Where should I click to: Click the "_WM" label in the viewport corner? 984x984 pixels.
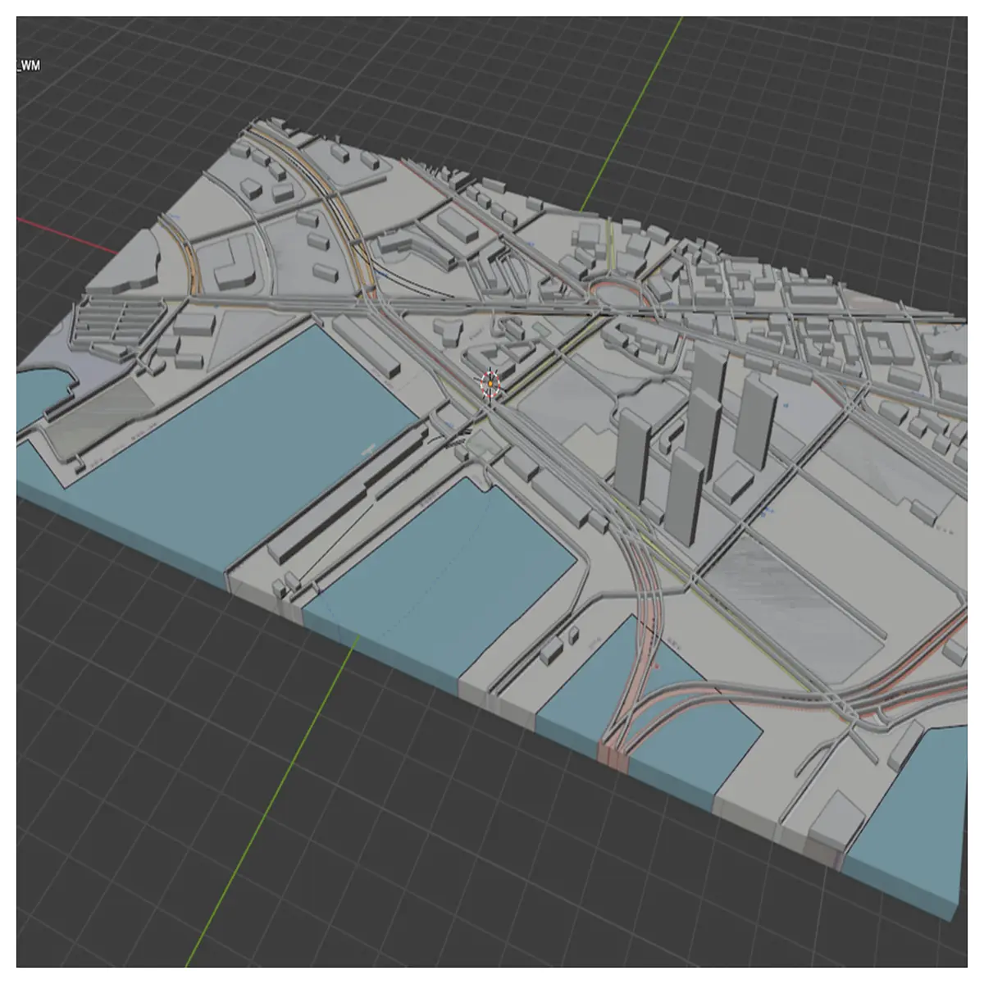(29, 66)
